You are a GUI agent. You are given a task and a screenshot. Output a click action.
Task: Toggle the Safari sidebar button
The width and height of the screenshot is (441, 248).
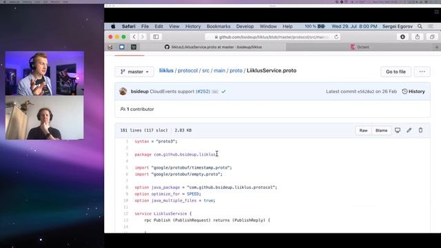coord(156,37)
